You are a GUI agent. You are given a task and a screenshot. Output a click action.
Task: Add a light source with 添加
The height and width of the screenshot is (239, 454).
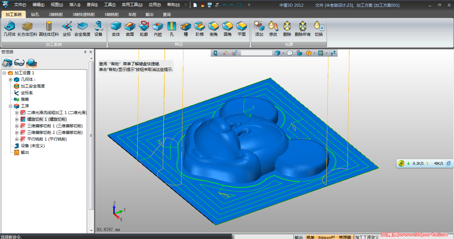click(259, 29)
